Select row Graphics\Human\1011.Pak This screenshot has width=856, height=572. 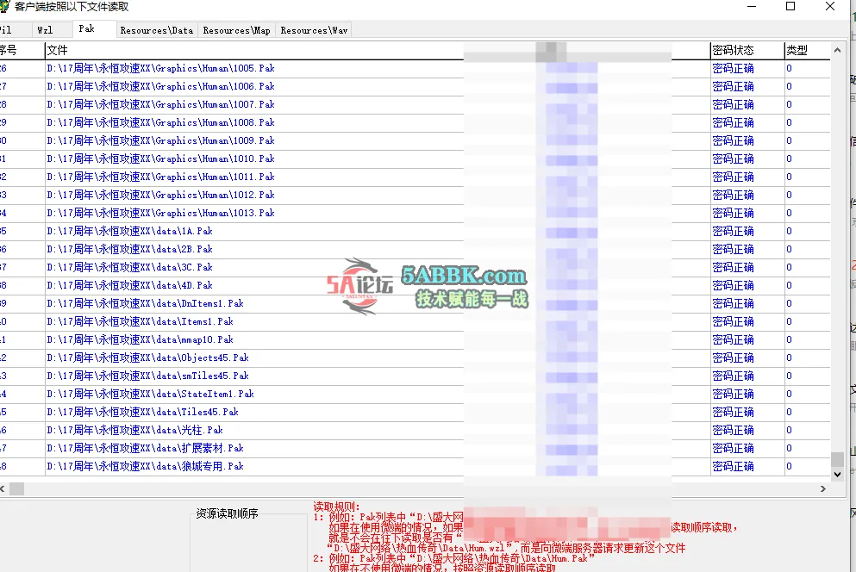[415, 177]
